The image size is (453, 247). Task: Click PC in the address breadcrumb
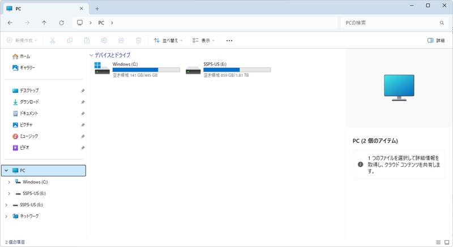tap(101, 23)
